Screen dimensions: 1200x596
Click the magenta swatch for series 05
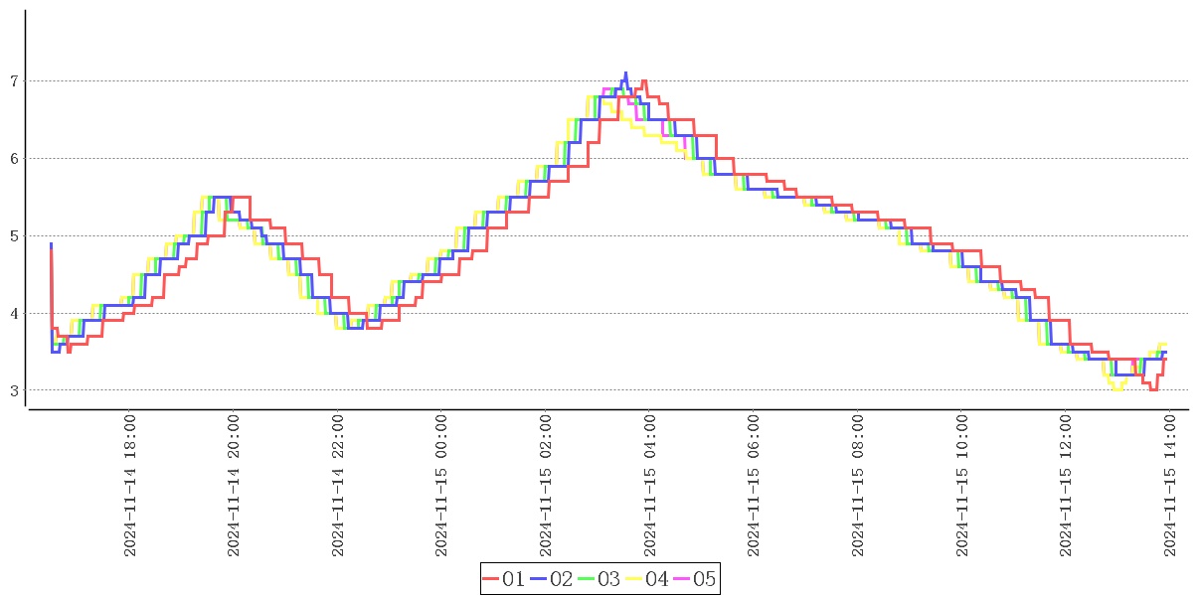point(682,580)
